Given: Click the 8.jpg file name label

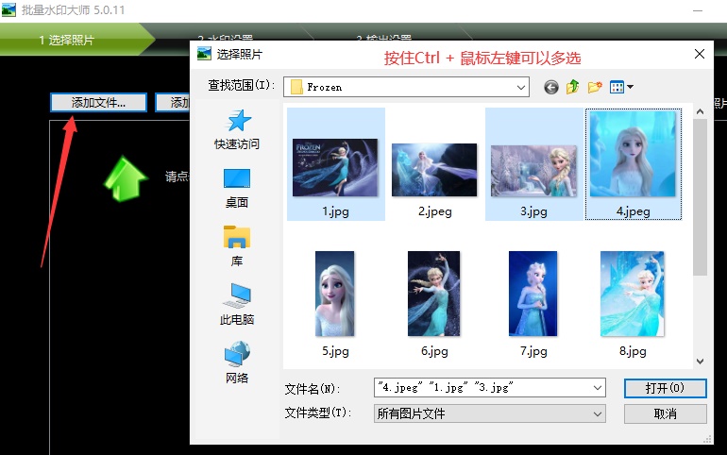Looking at the screenshot, I should pyautogui.click(x=633, y=351).
